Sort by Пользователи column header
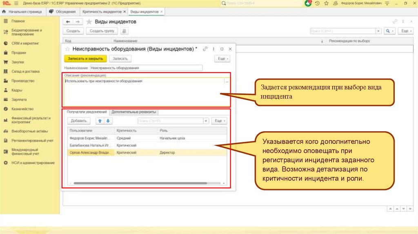418x234 pixels. click(x=91, y=131)
